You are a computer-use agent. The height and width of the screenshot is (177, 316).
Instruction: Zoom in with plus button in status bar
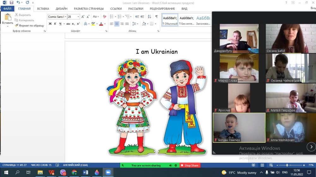click(304, 165)
